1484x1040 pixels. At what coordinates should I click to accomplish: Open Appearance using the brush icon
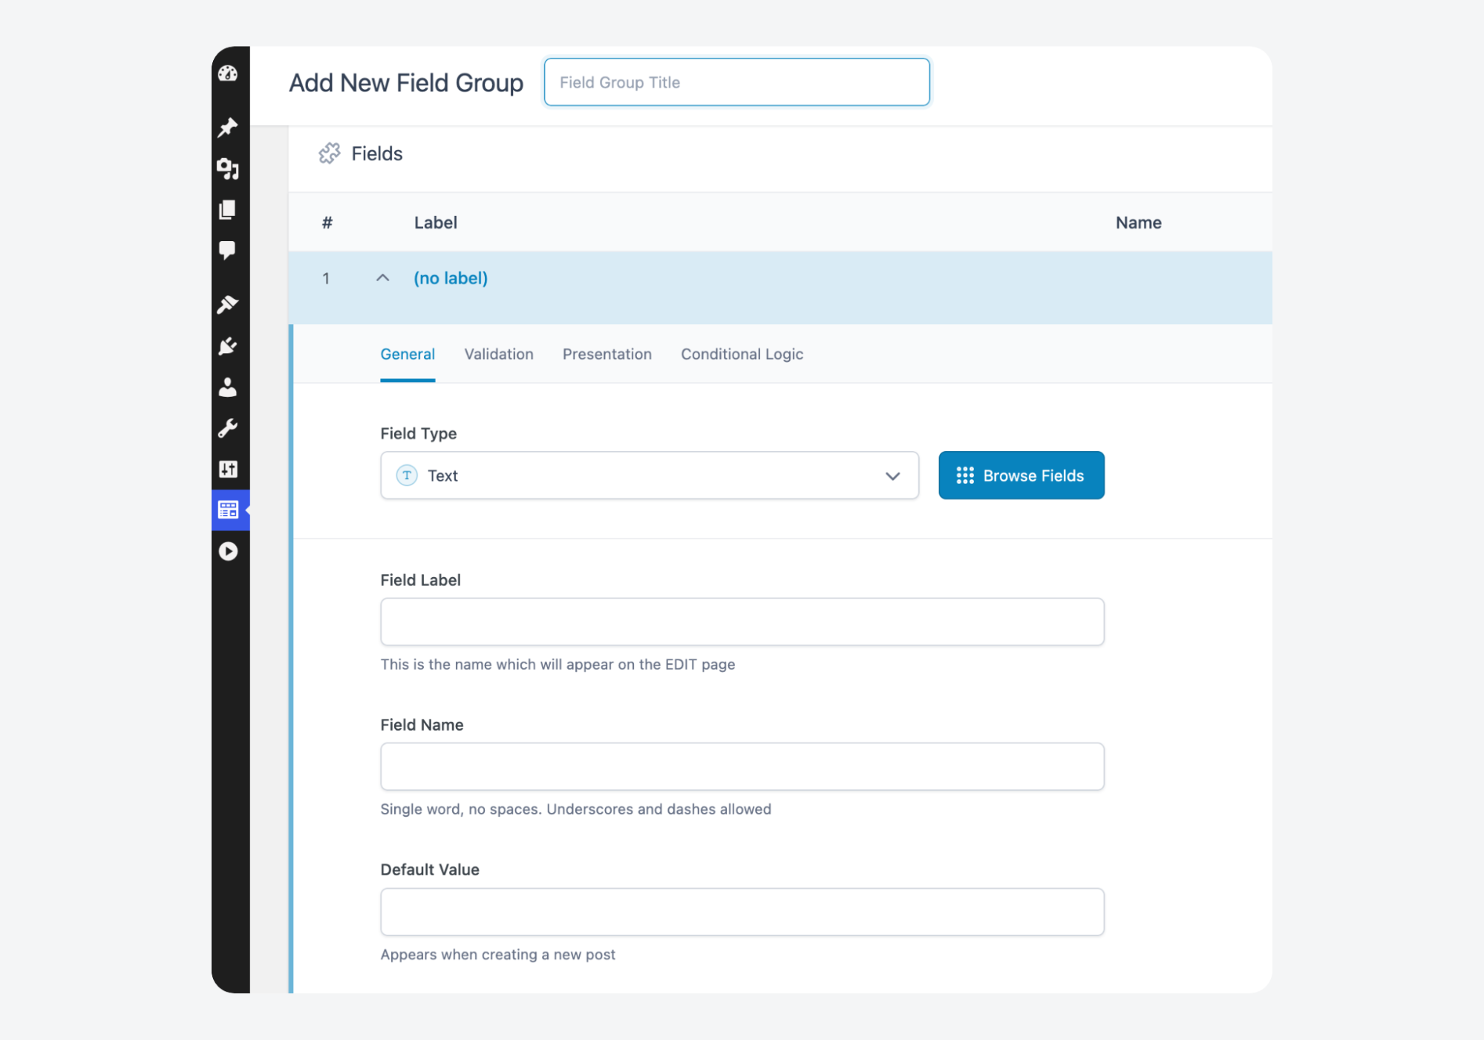click(229, 305)
